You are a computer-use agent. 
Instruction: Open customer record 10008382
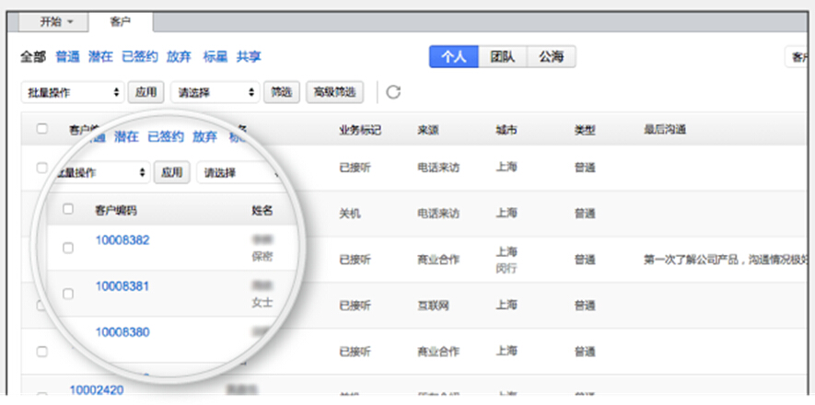[x=122, y=240]
